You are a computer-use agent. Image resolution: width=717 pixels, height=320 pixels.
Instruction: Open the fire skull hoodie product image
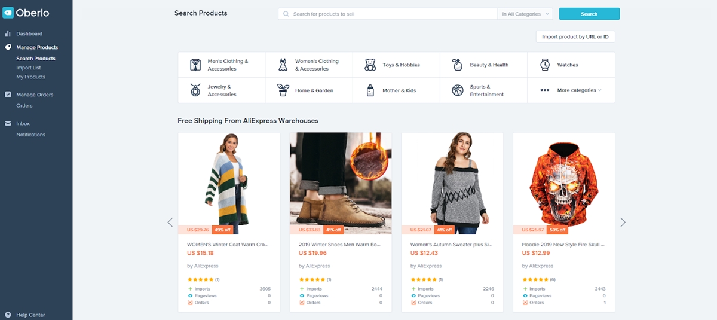click(564, 183)
